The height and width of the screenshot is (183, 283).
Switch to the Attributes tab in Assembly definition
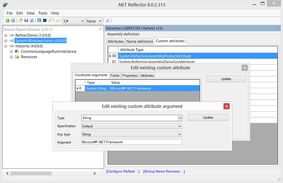[x=115, y=41]
